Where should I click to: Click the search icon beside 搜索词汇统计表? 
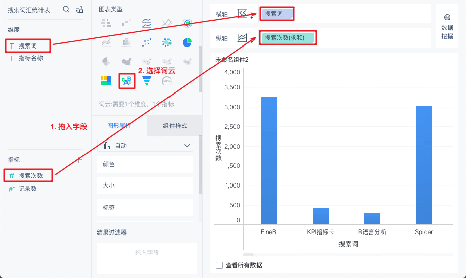tap(66, 9)
